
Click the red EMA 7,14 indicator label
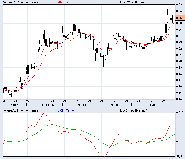(x=62, y=2)
